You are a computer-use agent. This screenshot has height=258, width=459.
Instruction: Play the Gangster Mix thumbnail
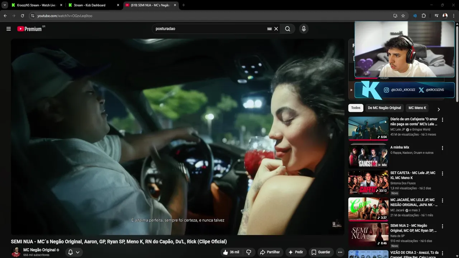coord(368,156)
